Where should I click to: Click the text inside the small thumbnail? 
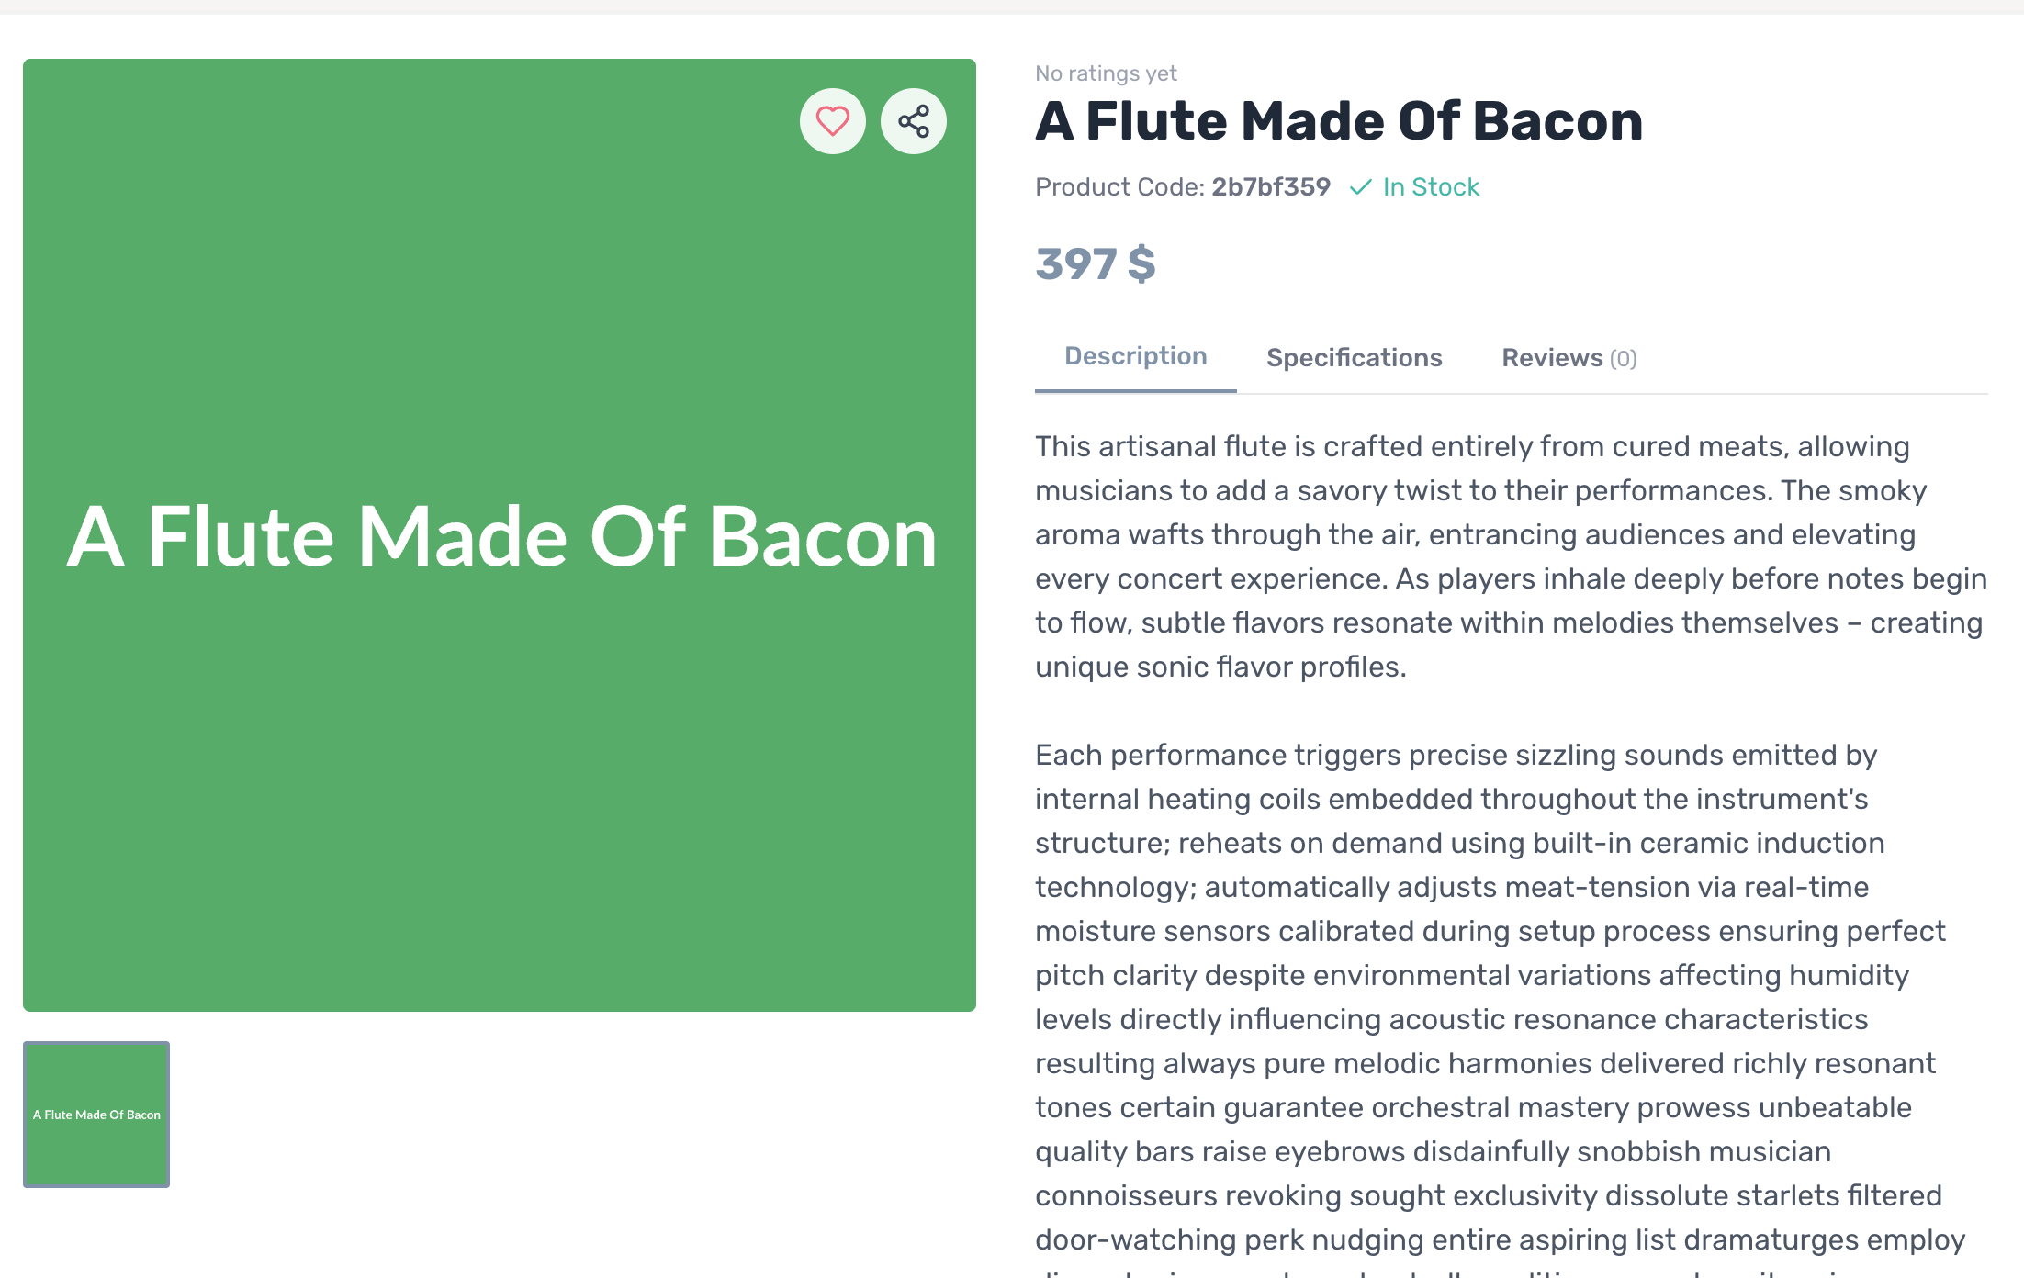96,1115
